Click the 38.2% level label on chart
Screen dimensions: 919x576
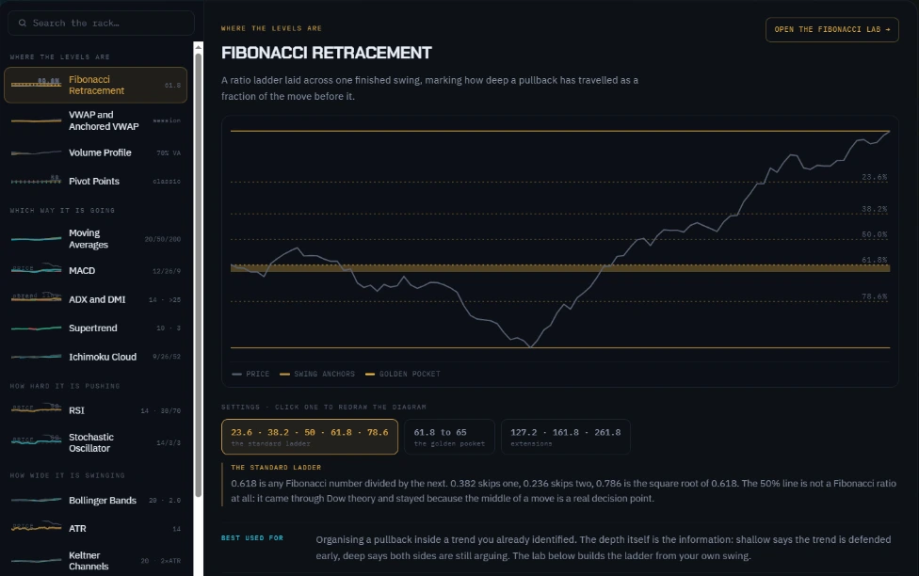(874, 209)
